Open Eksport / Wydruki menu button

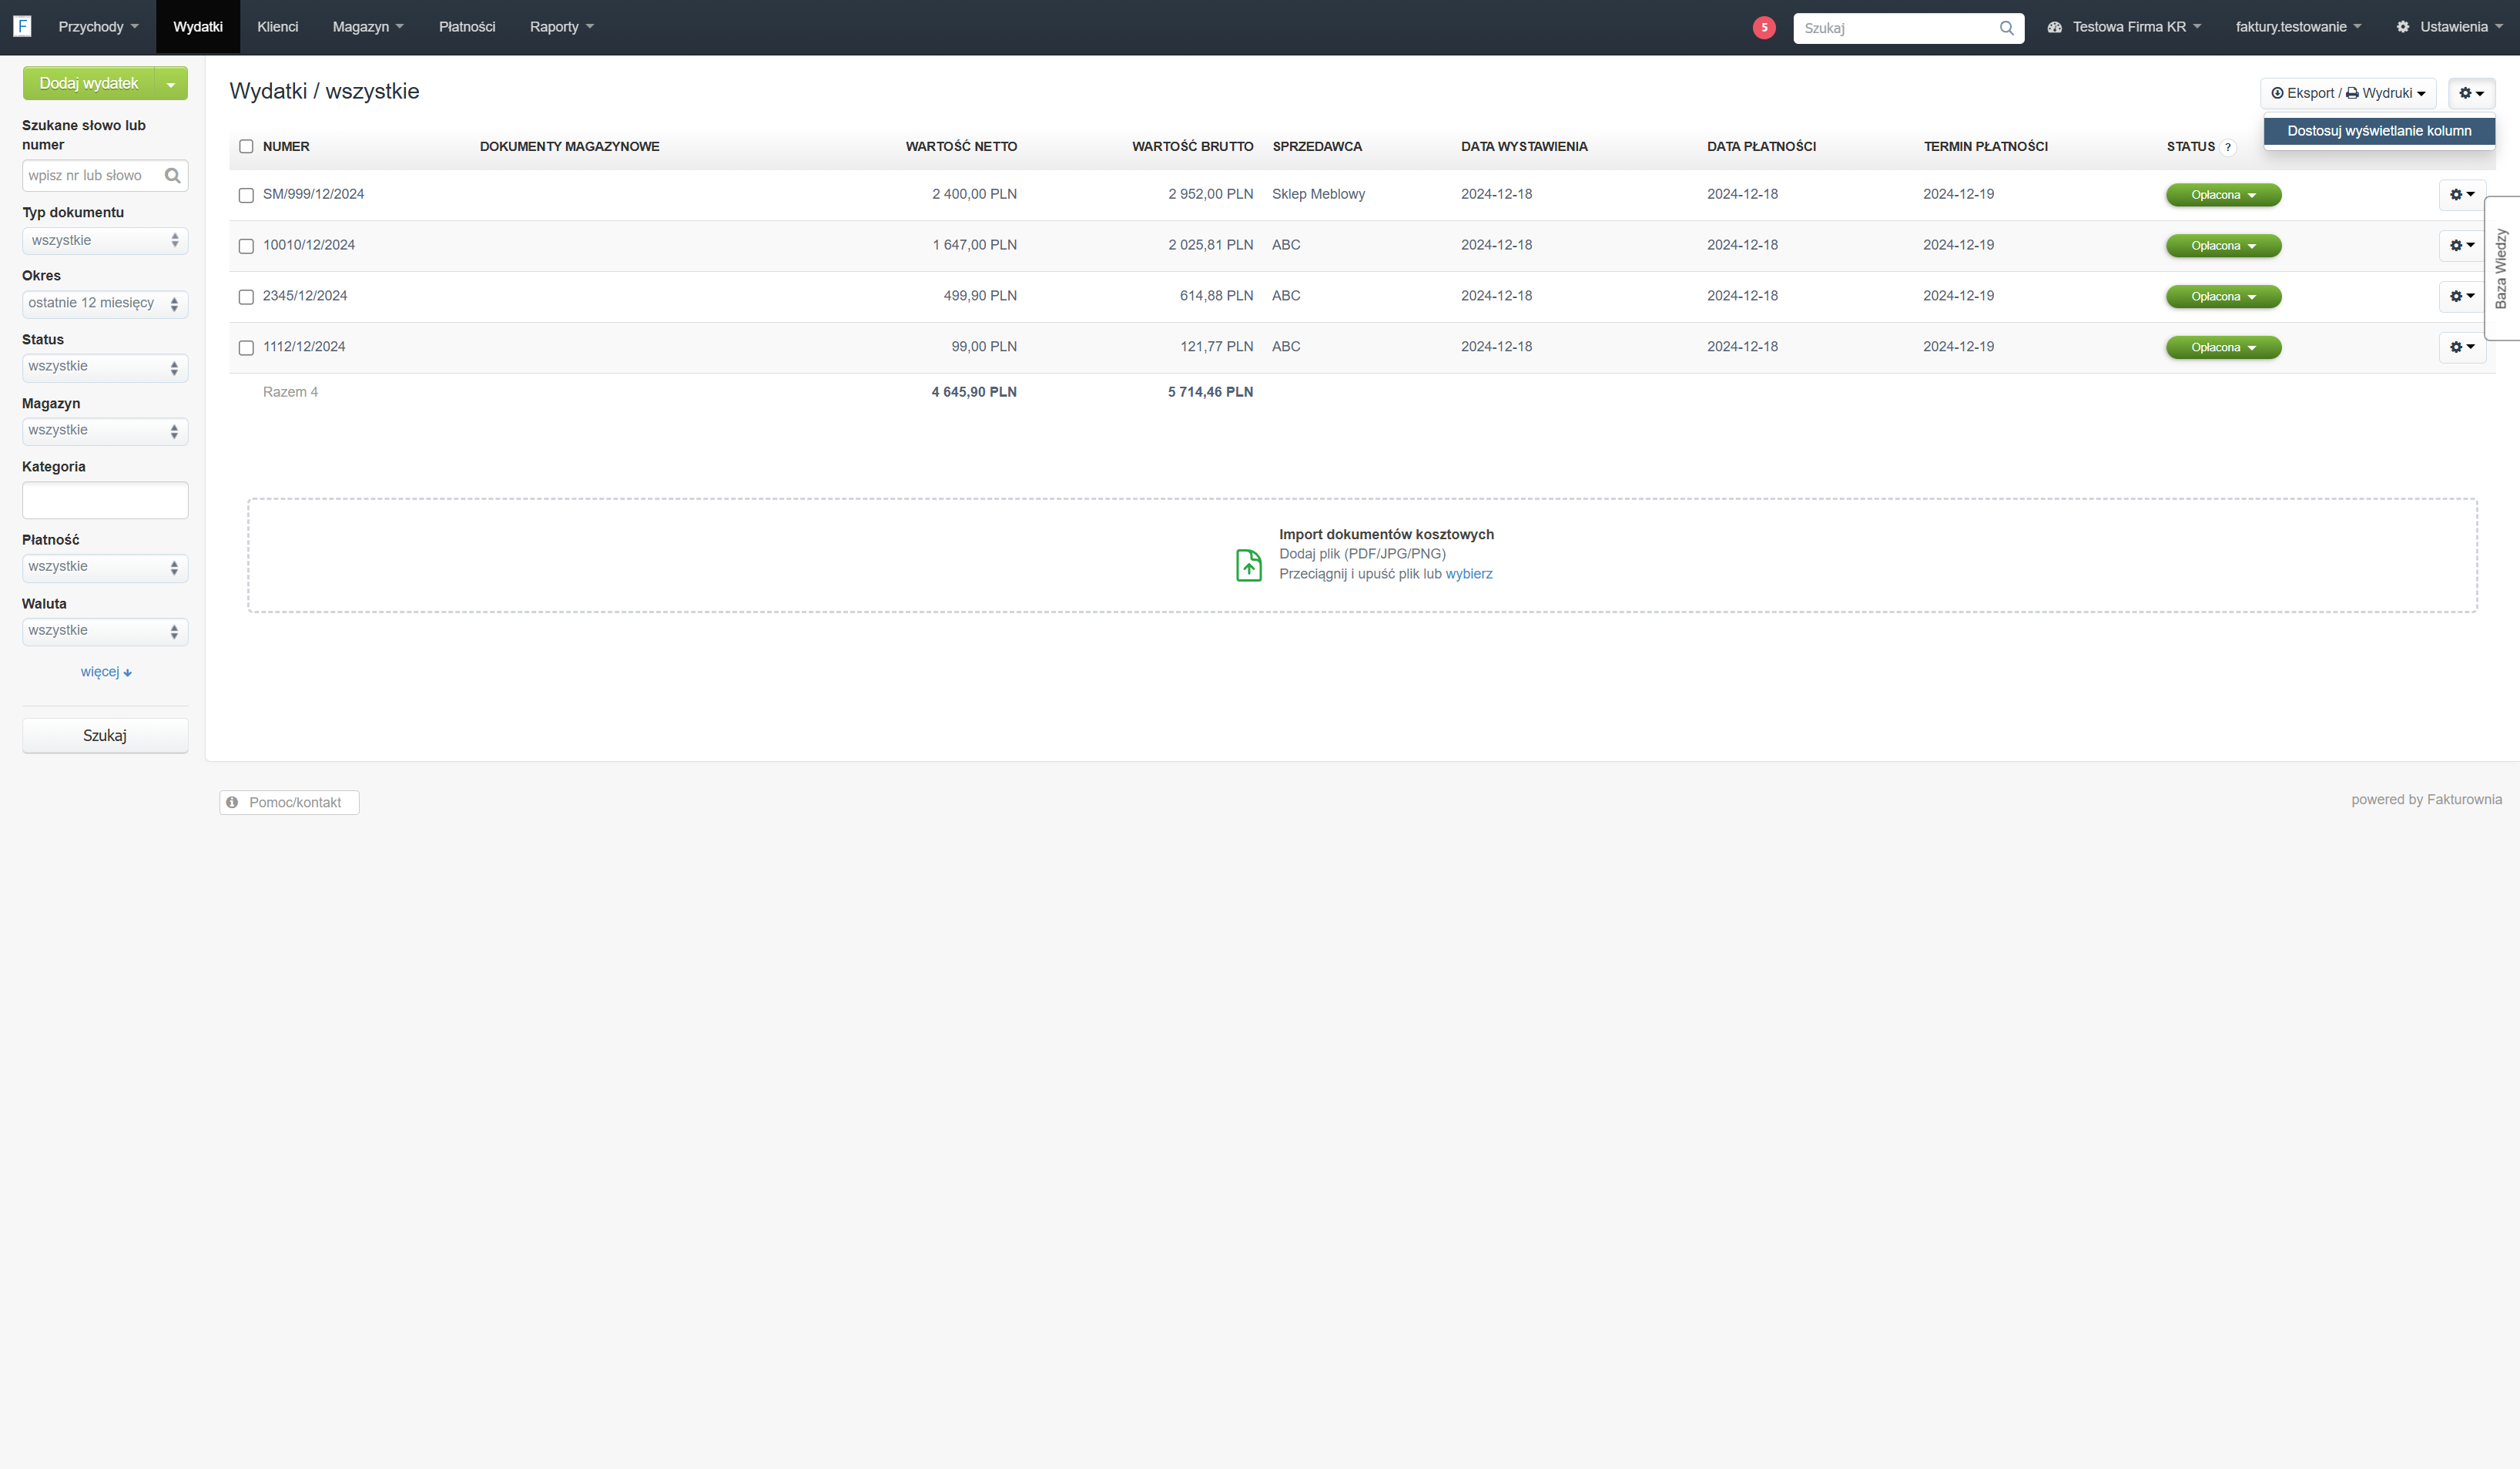click(2347, 93)
